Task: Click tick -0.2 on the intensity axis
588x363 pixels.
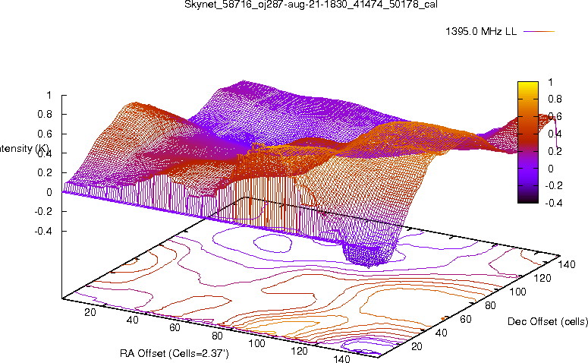Action: pyautogui.click(x=43, y=211)
